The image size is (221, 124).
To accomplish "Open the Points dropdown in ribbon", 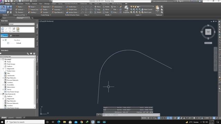I will click(20, 7).
